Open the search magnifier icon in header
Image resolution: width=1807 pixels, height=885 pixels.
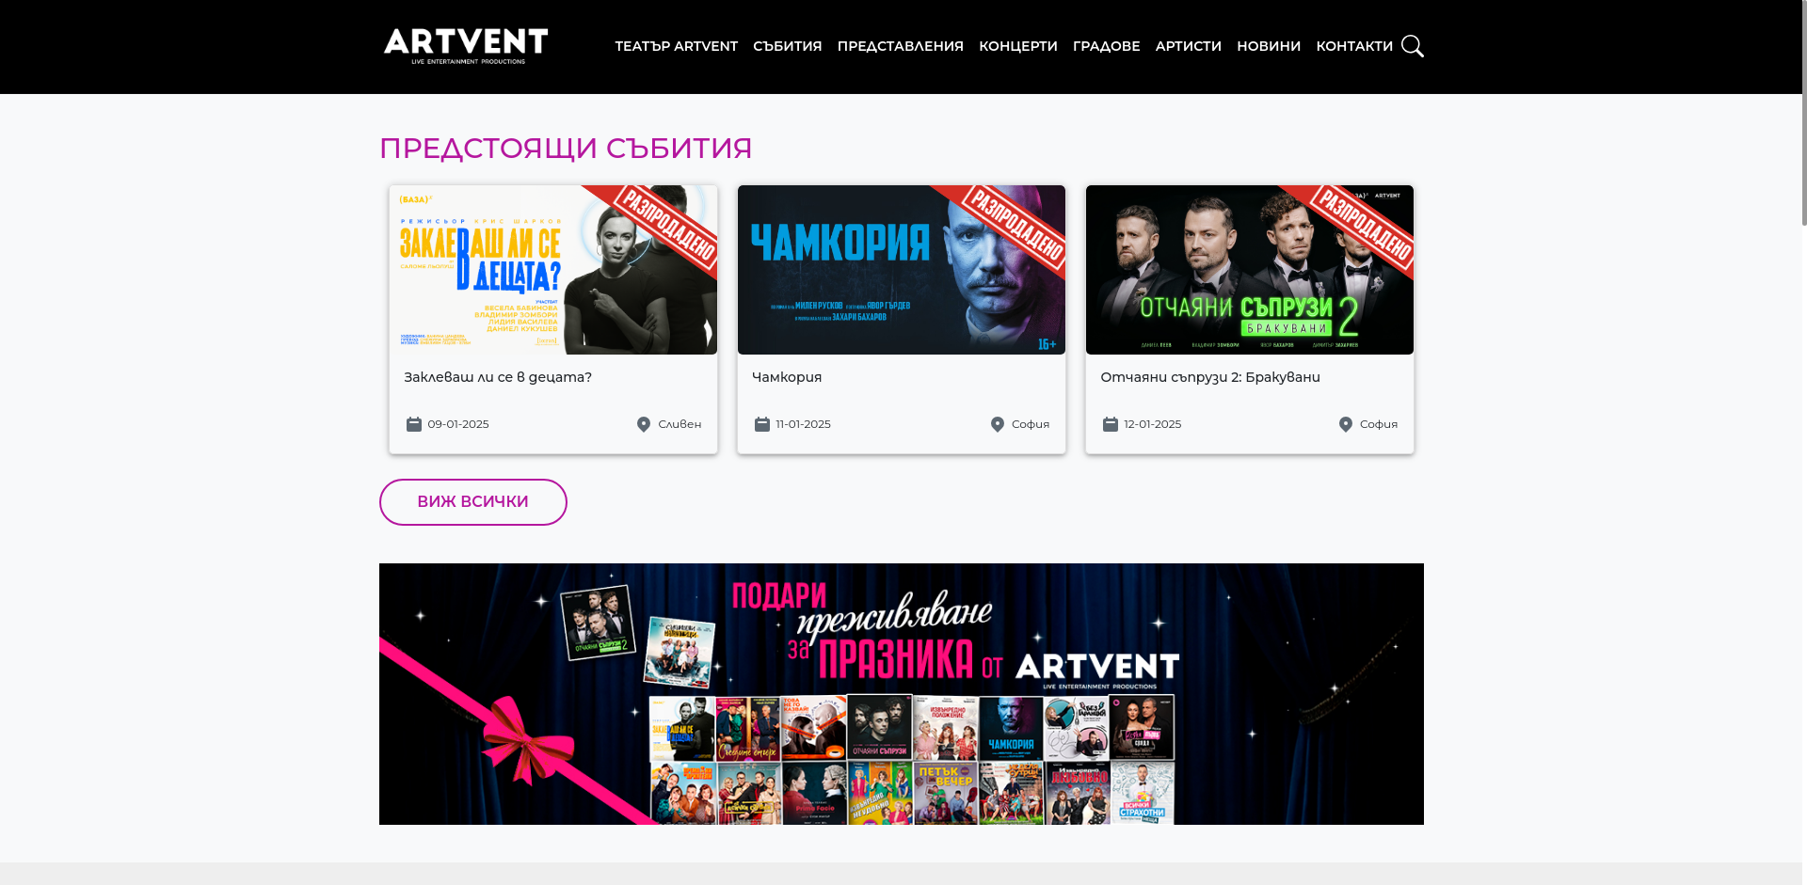pyautogui.click(x=1412, y=46)
